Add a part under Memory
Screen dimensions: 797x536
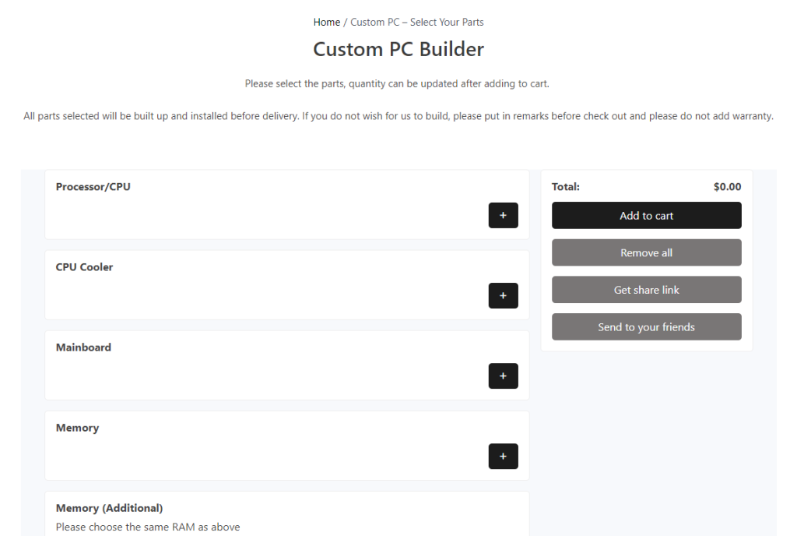coord(504,457)
